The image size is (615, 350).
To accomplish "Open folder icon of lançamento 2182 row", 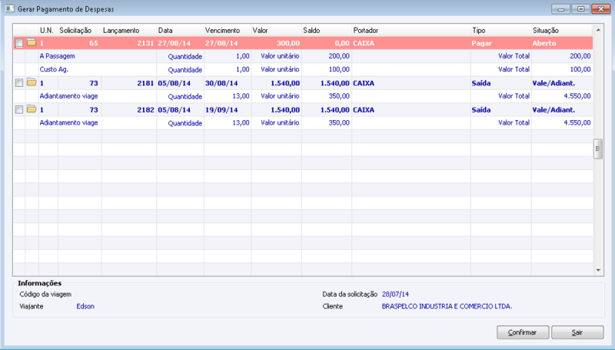I will [x=32, y=109].
